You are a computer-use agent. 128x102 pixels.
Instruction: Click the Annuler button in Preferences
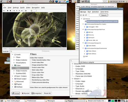26,93
